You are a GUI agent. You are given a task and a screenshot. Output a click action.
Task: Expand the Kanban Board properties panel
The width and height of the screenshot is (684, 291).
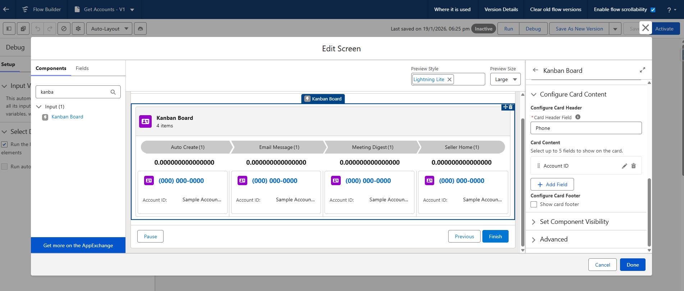(x=642, y=70)
